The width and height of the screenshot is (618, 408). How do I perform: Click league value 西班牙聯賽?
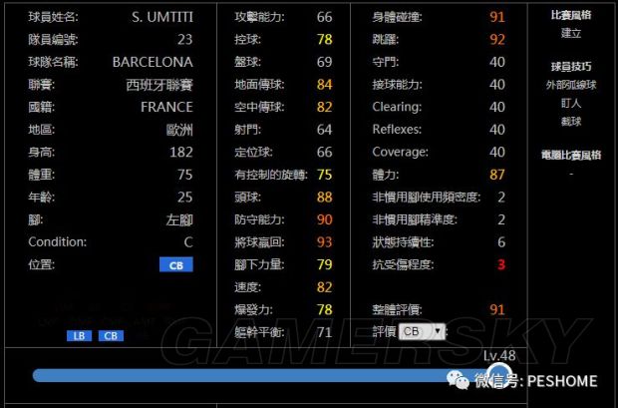(x=159, y=85)
